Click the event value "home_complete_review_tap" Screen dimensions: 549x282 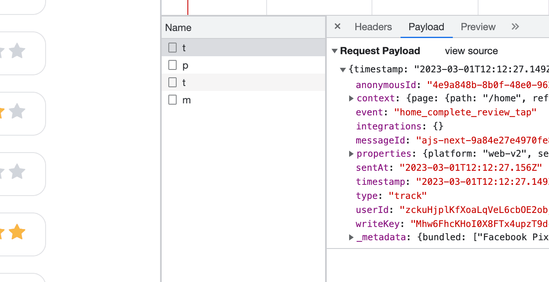click(465, 112)
